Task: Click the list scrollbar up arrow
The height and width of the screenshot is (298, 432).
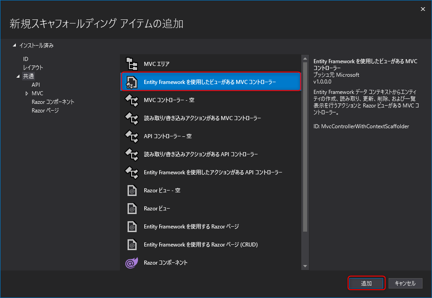Action: pos(305,59)
